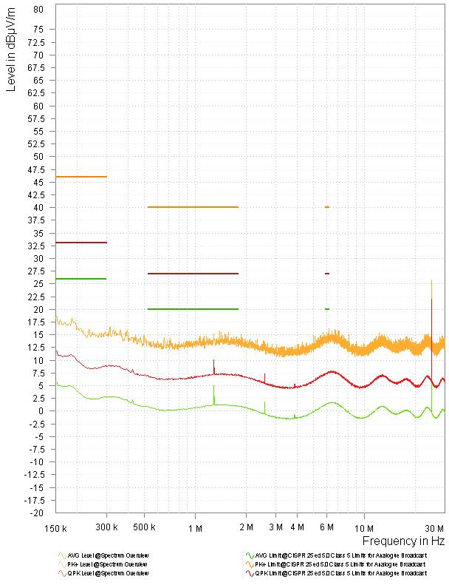This screenshot has width=449, height=585.
Task: Click the 80 tick label on the level axis
Action: pyautogui.click(x=38, y=10)
